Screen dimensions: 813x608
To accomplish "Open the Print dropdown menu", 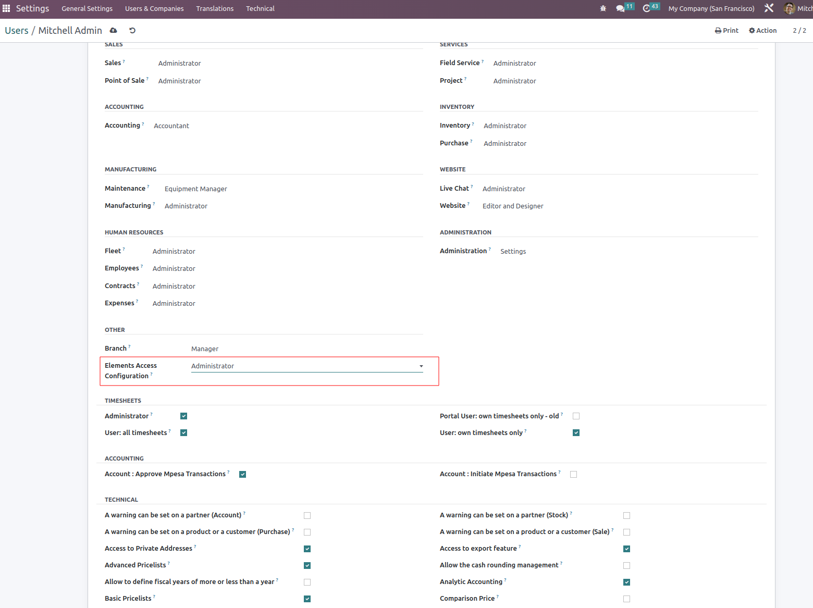I will click(x=726, y=31).
